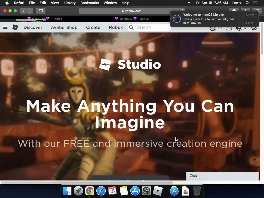Screen dimensions: 264x198
Task: Open the File menu
Action: click(x=32, y=3)
